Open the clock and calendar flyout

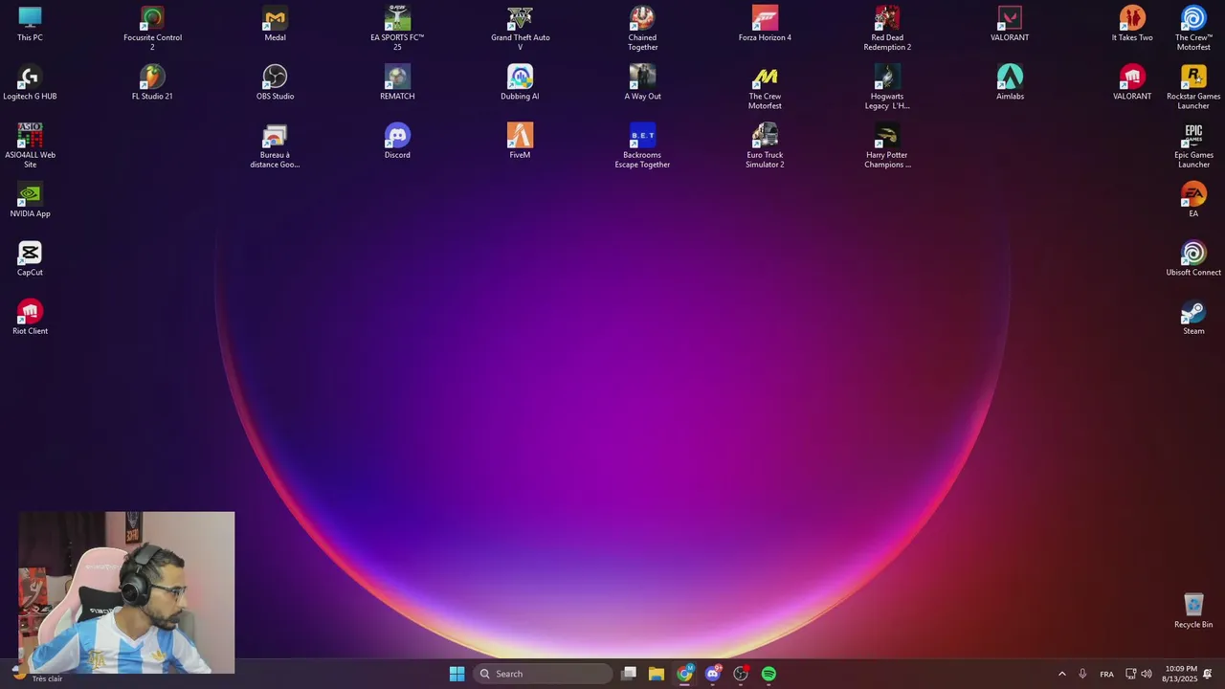pos(1180,674)
